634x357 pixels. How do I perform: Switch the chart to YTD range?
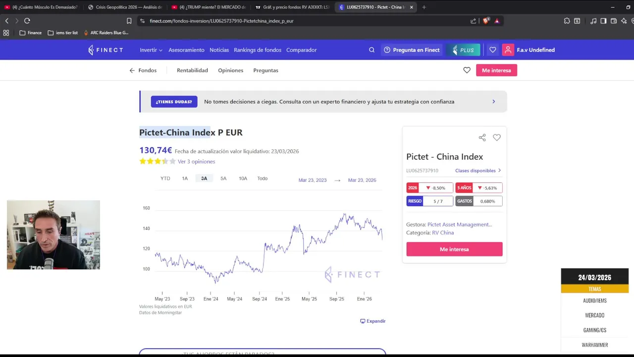[165, 178]
